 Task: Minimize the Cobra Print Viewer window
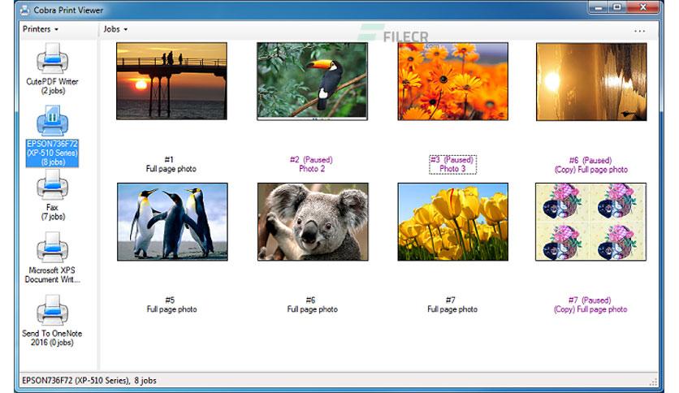599,7
